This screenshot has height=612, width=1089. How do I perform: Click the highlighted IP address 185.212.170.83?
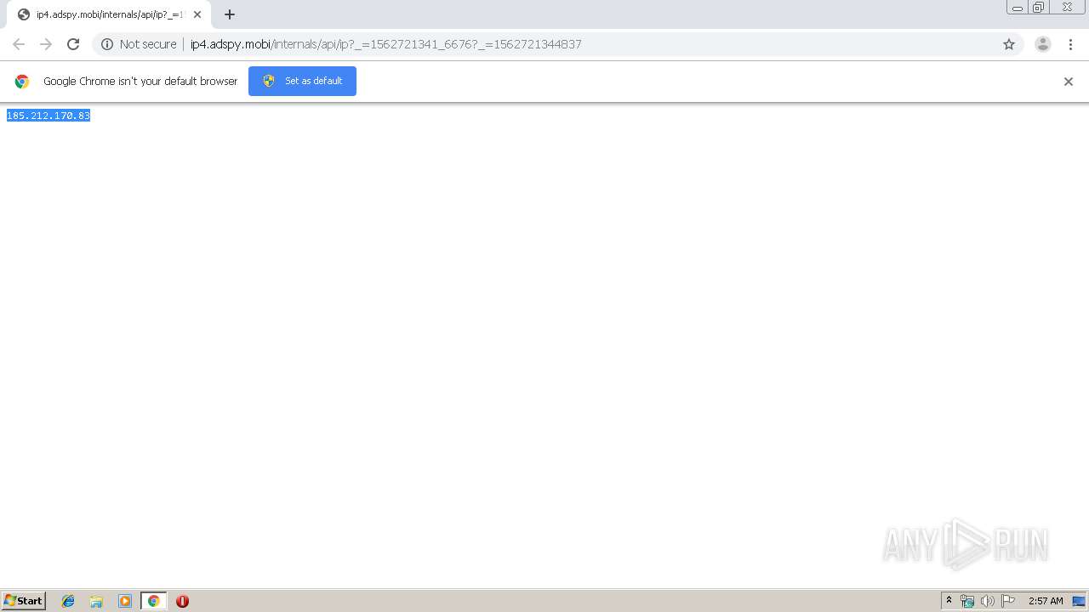click(48, 116)
